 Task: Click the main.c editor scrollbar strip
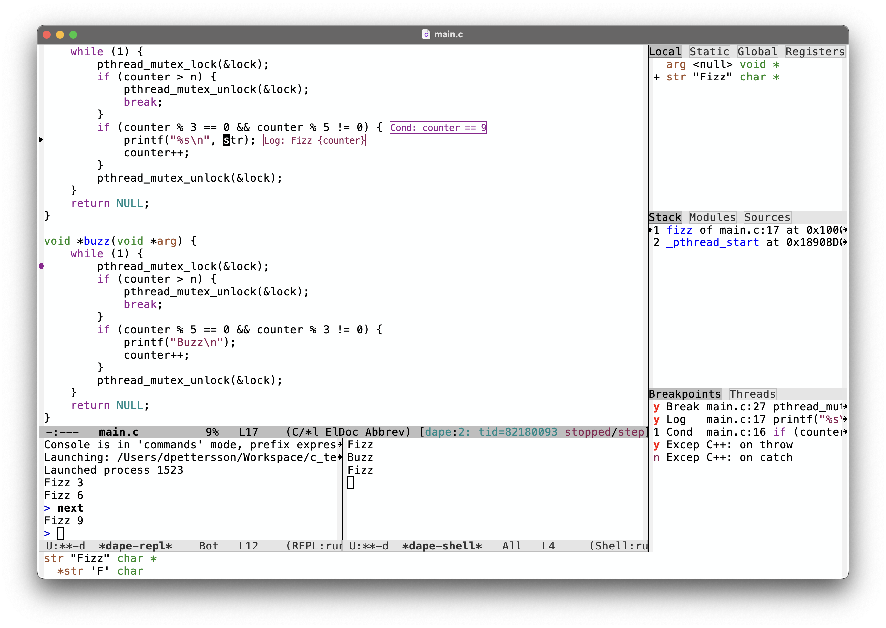pyautogui.click(x=645, y=232)
